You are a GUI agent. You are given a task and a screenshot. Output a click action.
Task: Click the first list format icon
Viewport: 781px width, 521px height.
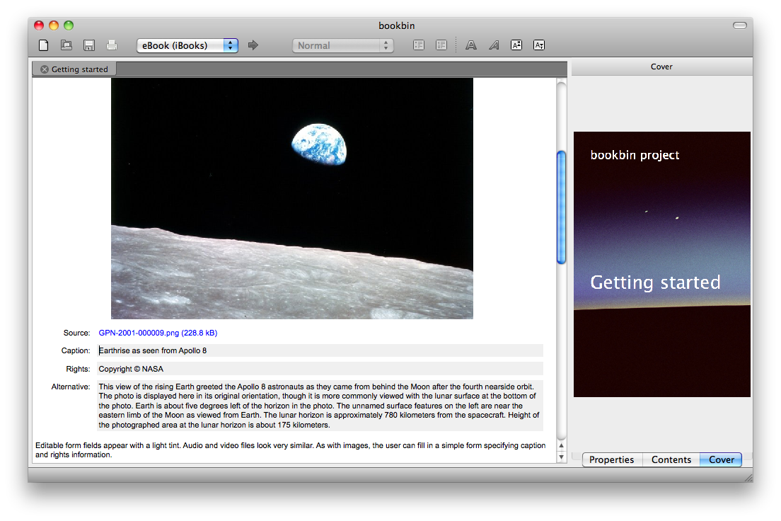tap(419, 45)
